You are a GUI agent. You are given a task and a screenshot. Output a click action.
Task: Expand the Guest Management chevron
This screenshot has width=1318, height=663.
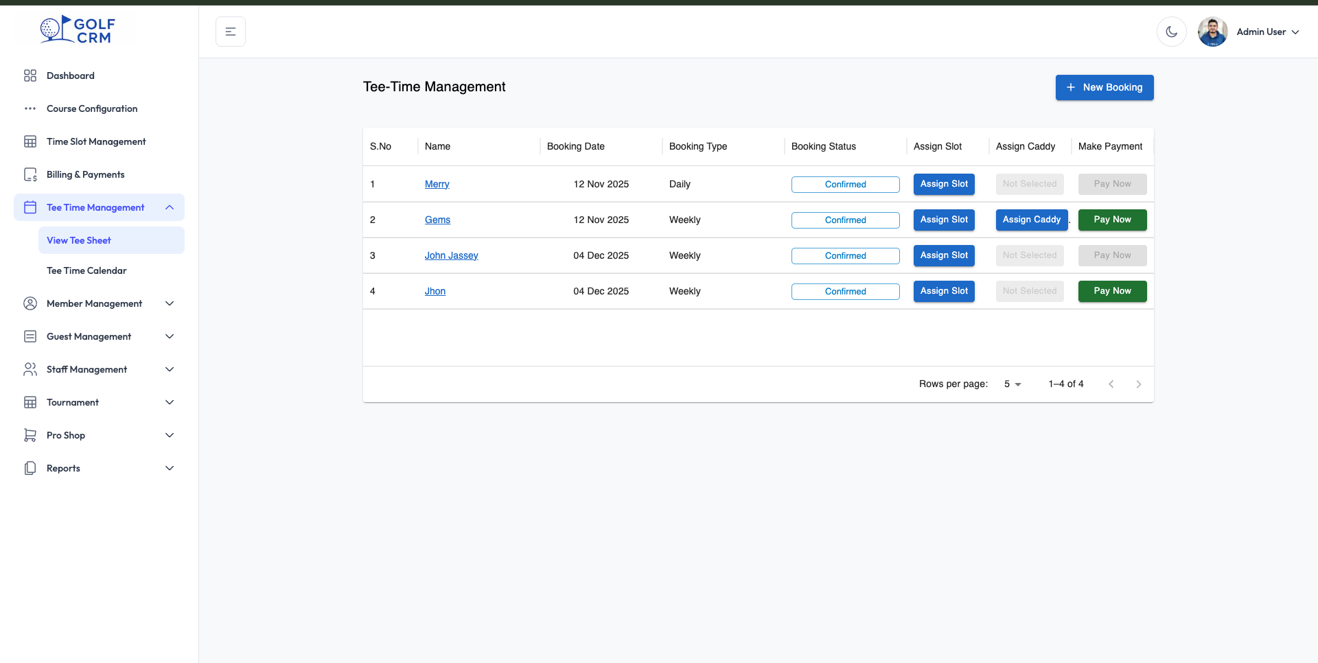pos(170,336)
